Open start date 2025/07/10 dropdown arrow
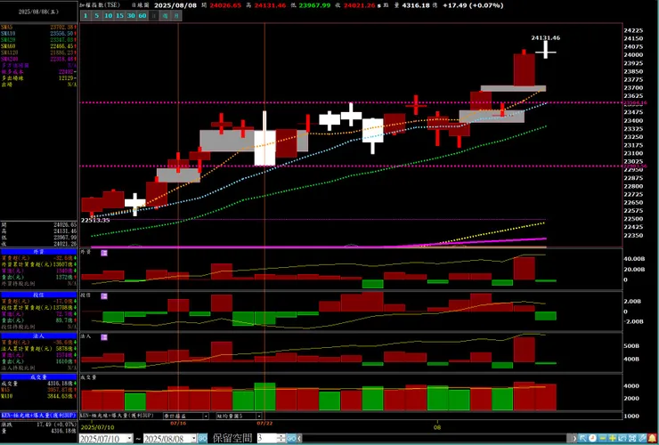 coord(130,439)
